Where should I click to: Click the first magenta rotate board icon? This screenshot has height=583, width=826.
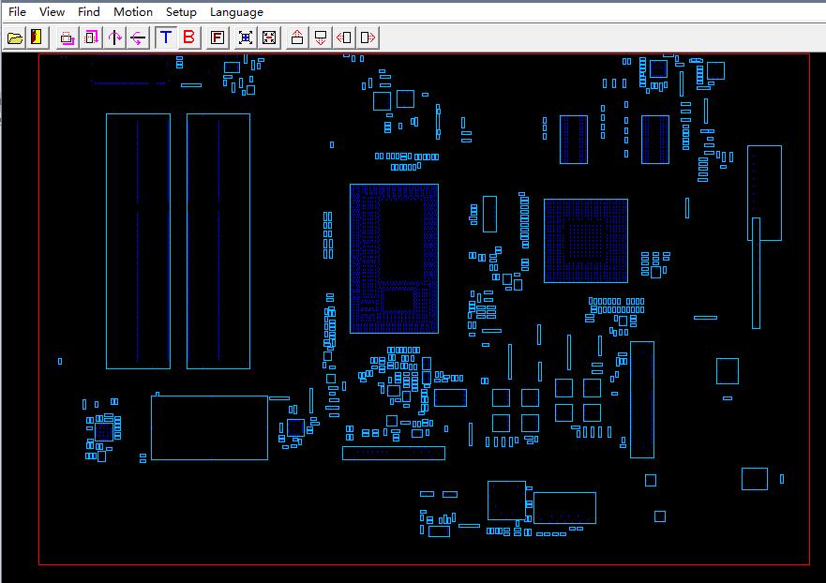point(68,37)
